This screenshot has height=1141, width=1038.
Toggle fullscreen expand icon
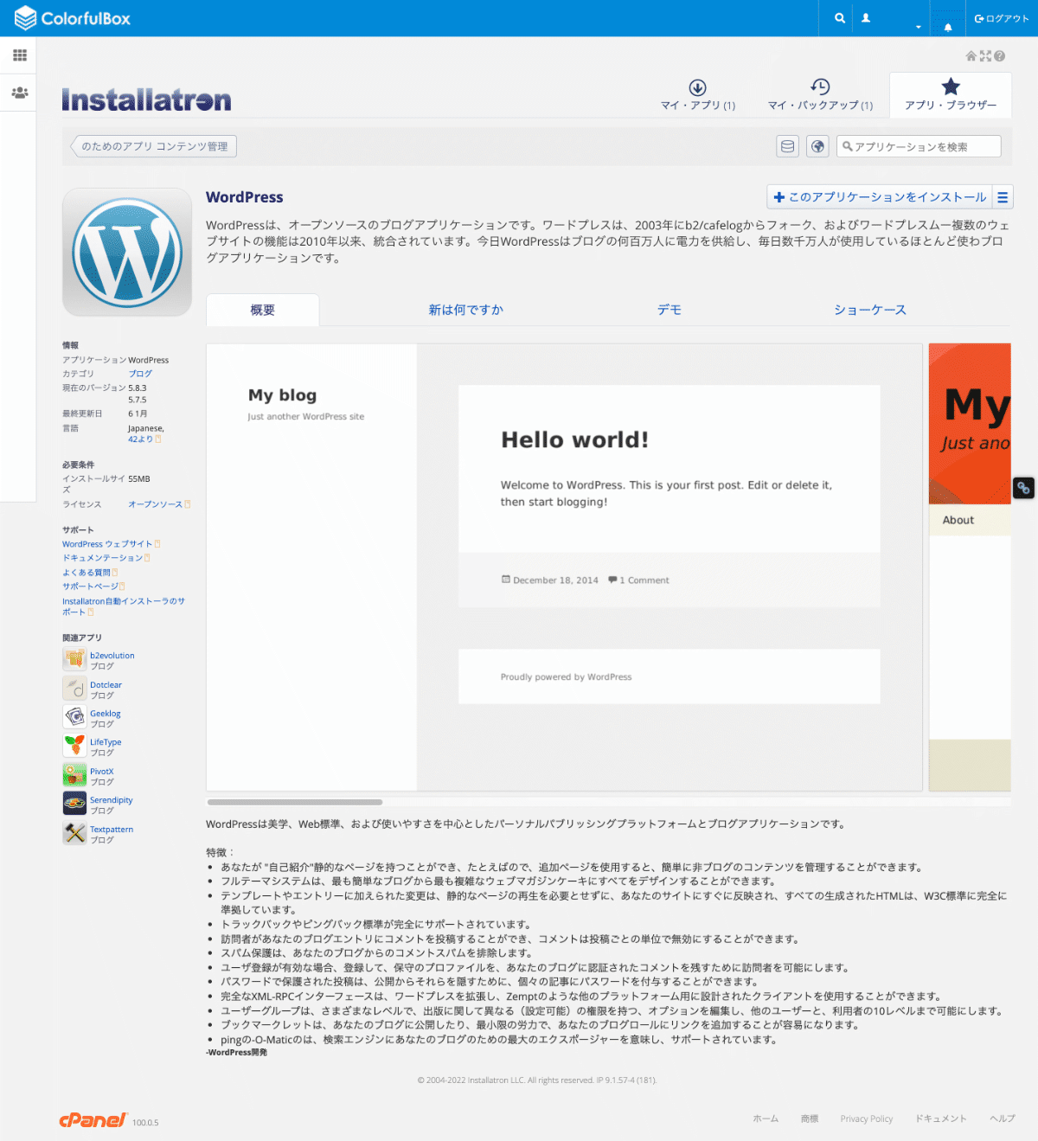[x=985, y=56]
